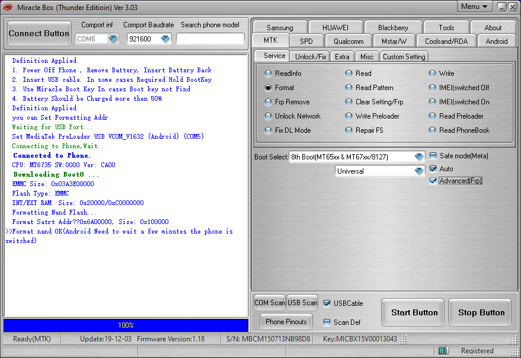Switch to the Android tab
Screen dimensions: 521x358
[x=497, y=41]
